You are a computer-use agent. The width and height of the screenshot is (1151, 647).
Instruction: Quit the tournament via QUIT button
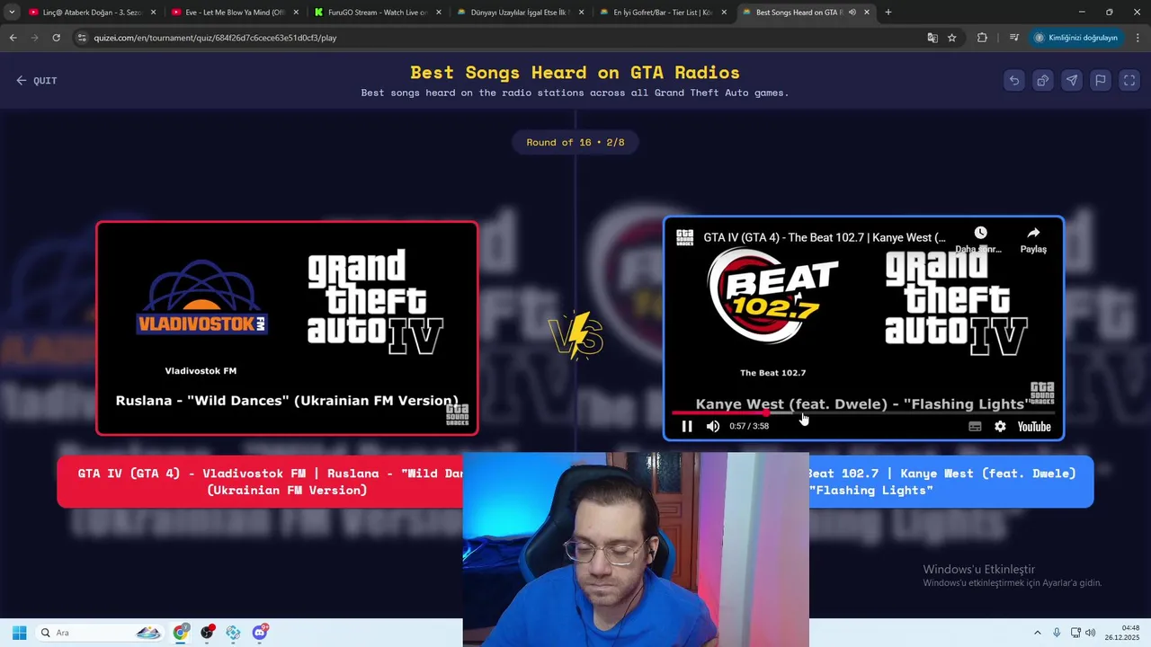point(36,81)
